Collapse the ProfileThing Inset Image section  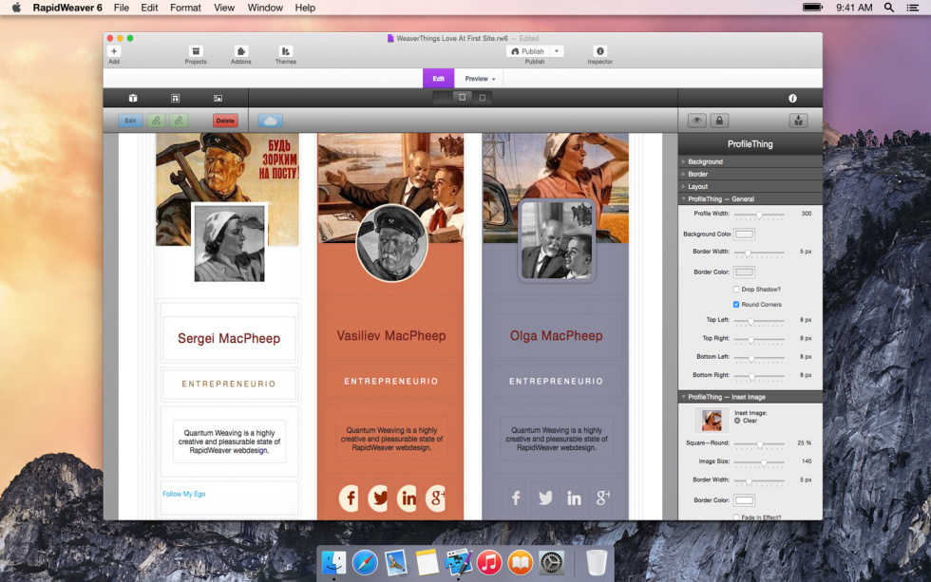[x=750, y=397]
